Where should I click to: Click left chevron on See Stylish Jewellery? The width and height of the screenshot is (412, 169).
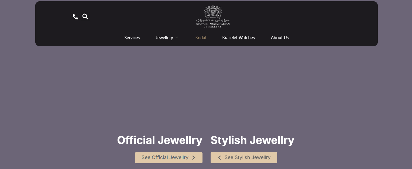[x=219, y=158]
